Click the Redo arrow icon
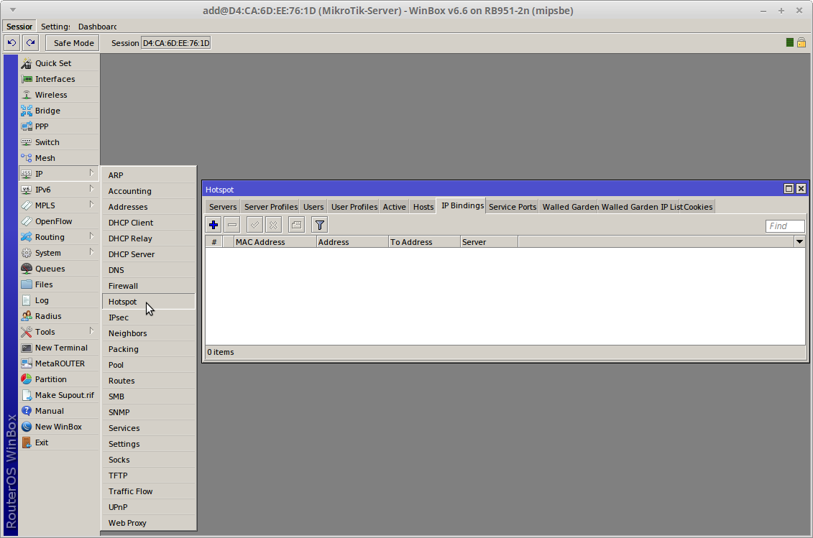 31,43
